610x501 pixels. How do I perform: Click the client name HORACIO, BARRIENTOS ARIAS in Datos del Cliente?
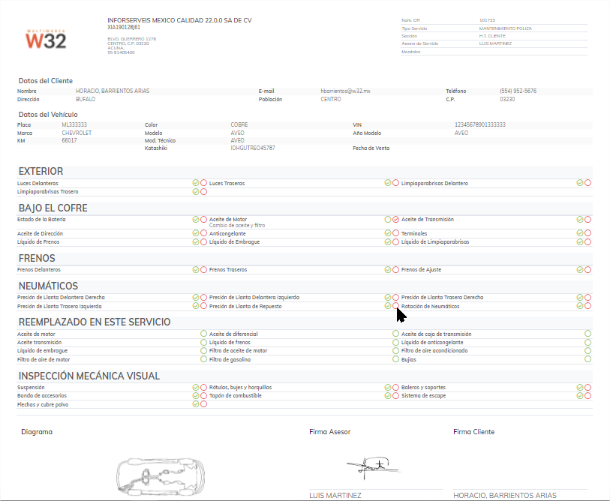tap(113, 91)
